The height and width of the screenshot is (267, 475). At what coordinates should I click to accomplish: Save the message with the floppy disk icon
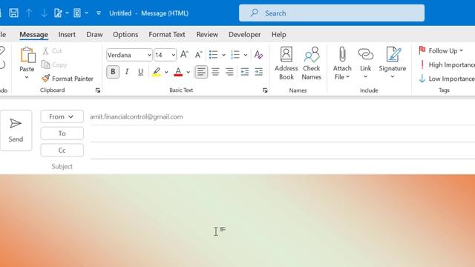13,13
